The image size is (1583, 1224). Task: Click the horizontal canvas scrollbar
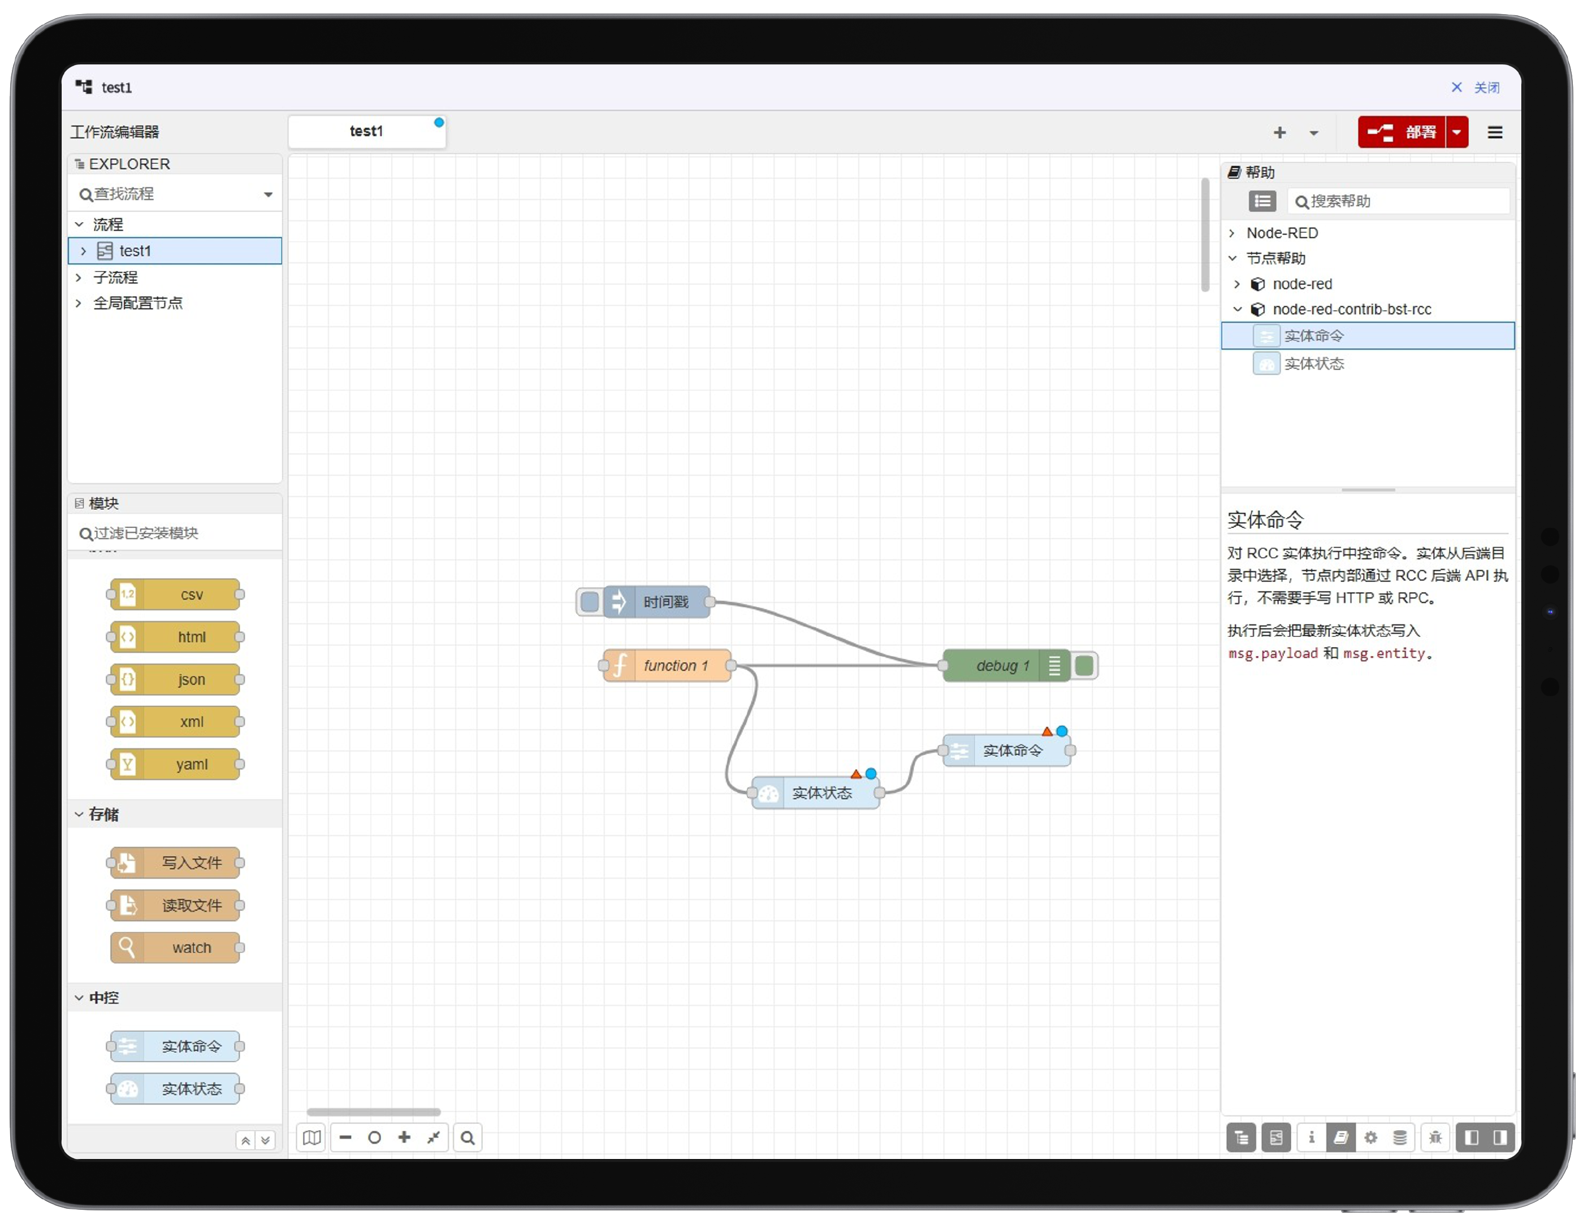373,1112
